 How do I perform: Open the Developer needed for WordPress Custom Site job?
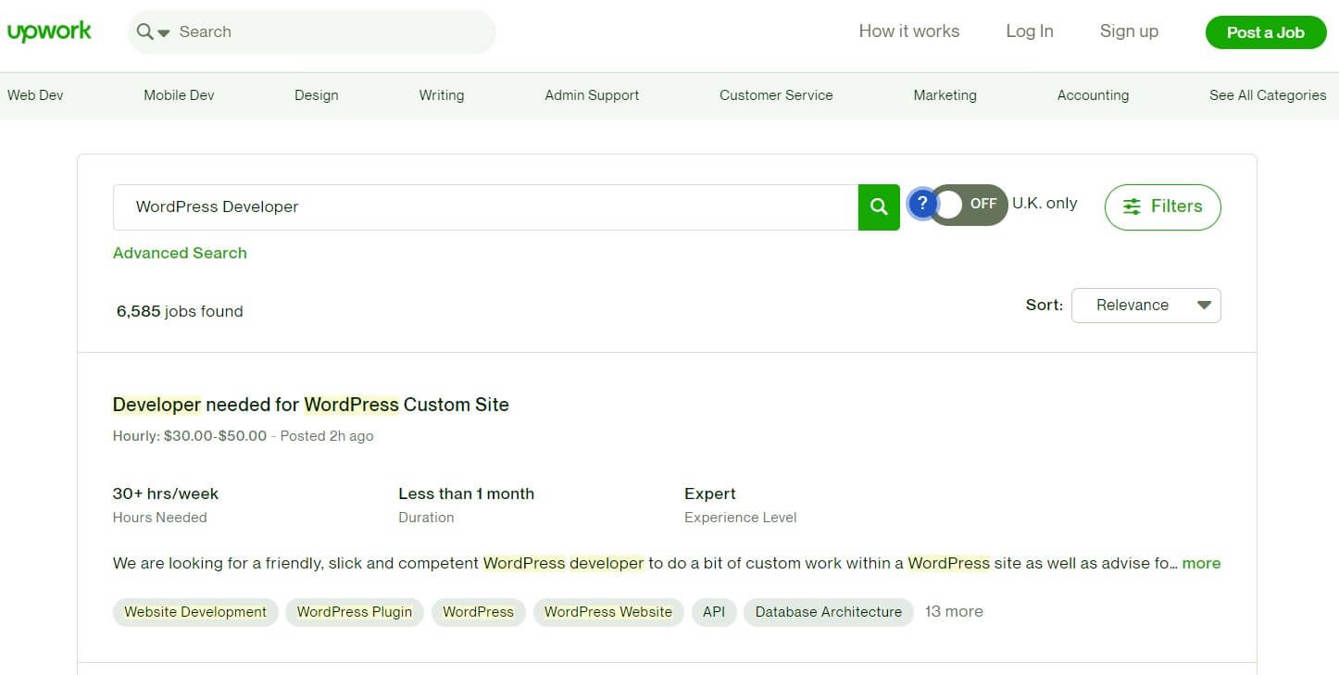(311, 405)
